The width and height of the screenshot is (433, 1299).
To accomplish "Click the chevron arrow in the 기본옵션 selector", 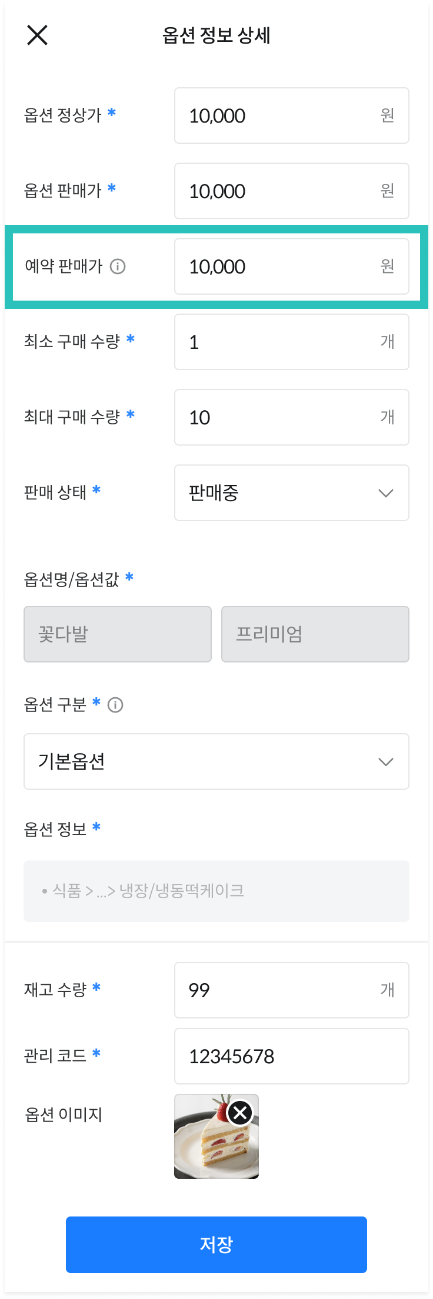I will tap(386, 762).
